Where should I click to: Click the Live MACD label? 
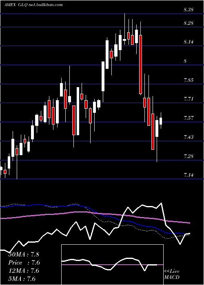click(x=172, y=274)
